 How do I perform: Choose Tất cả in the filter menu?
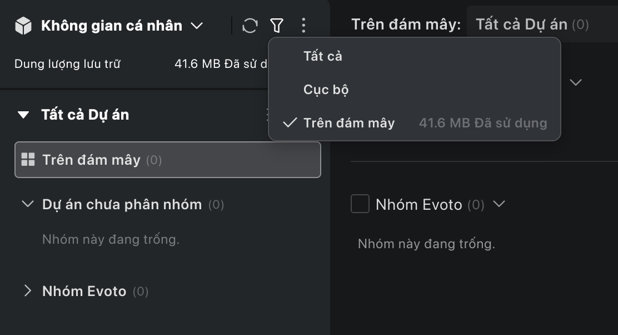tap(322, 56)
